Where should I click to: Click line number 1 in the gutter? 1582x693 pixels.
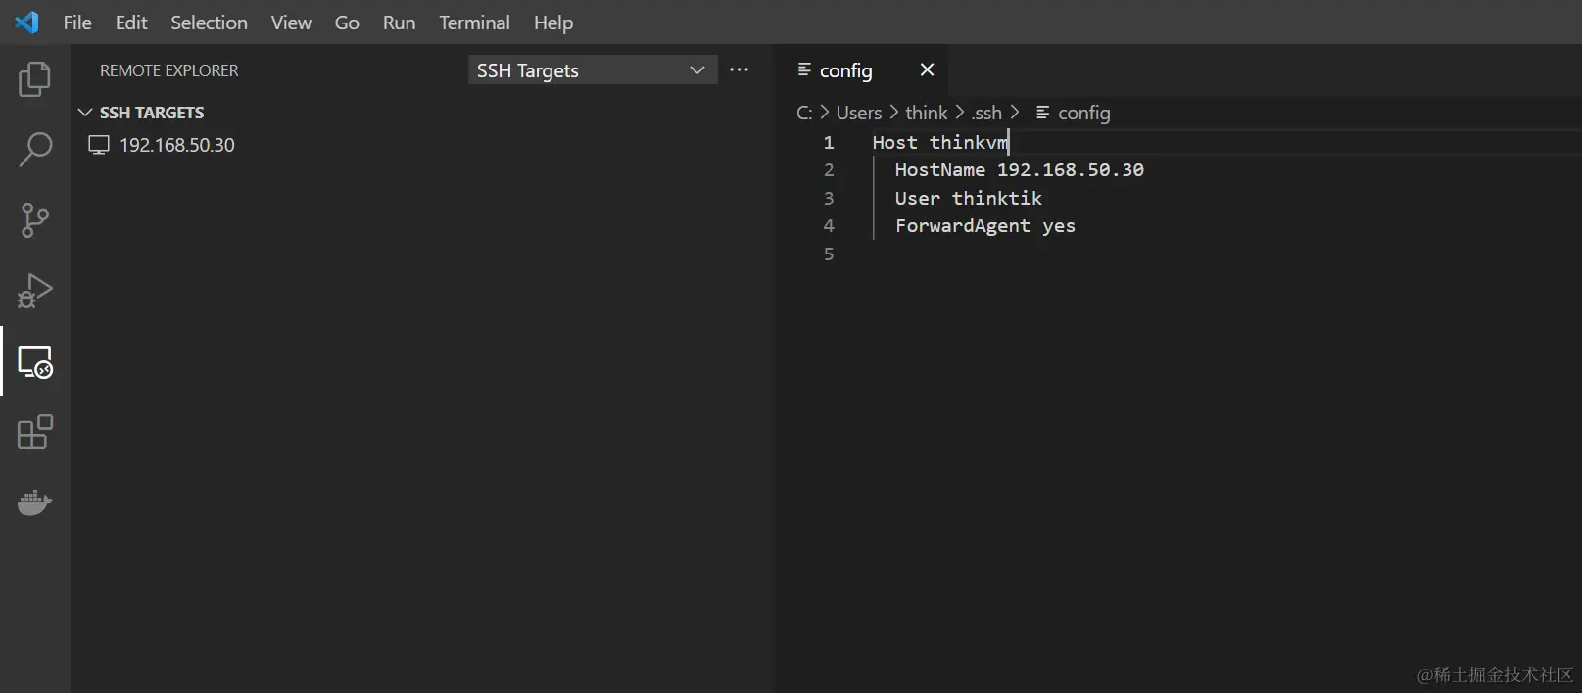tap(829, 143)
